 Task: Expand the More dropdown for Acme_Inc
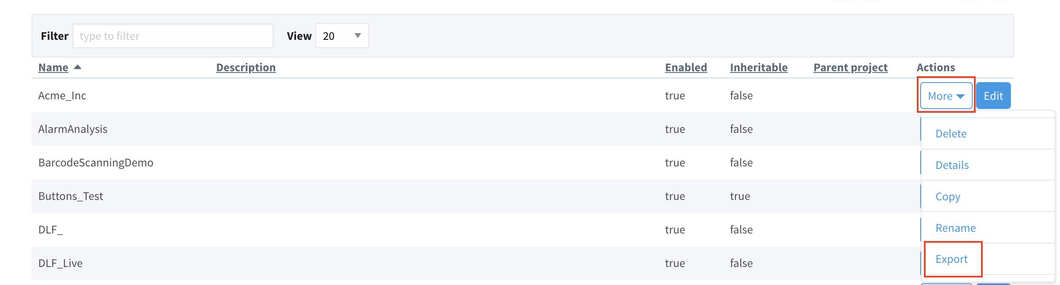(946, 96)
